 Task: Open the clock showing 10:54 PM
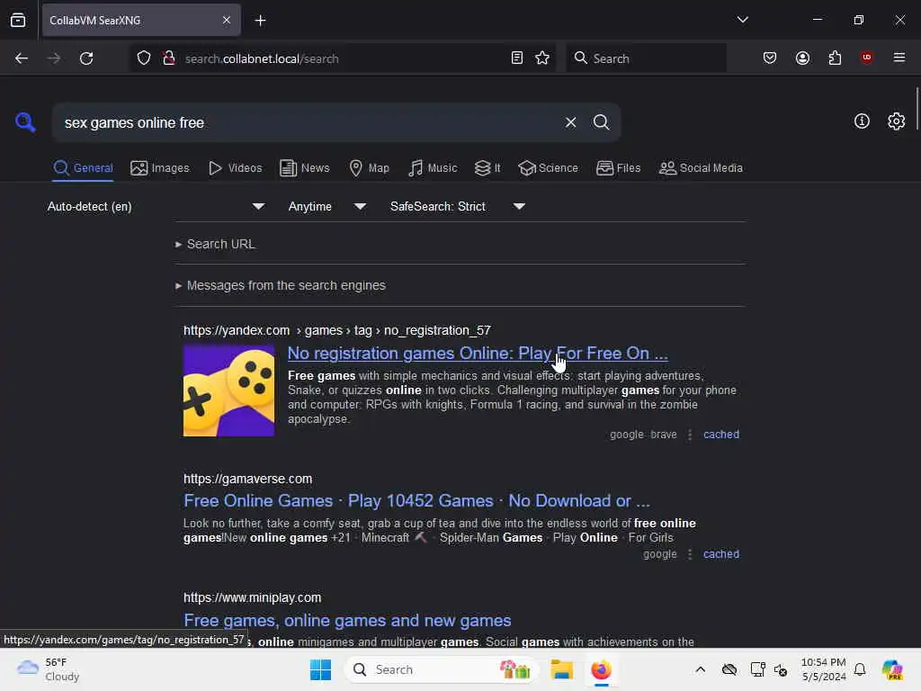coord(823,669)
